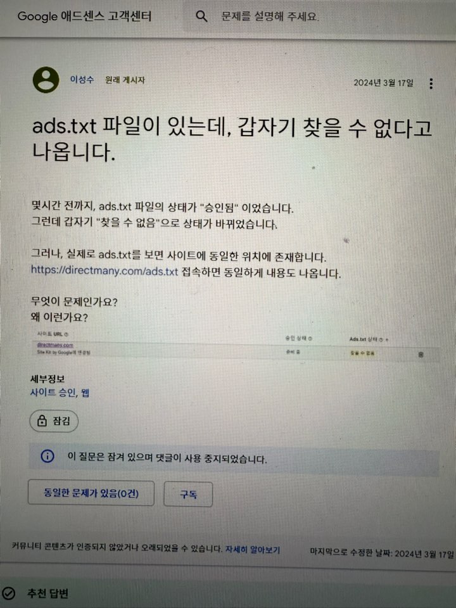Click the lock icon on 잠김 badge
This screenshot has width=456, height=608.
42,421
